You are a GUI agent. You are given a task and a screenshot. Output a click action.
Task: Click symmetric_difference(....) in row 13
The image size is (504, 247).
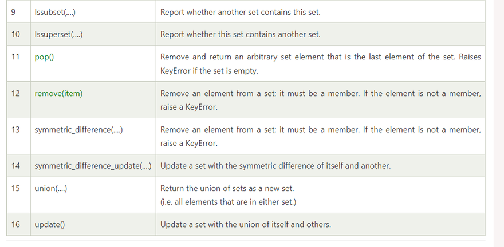point(78,130)
